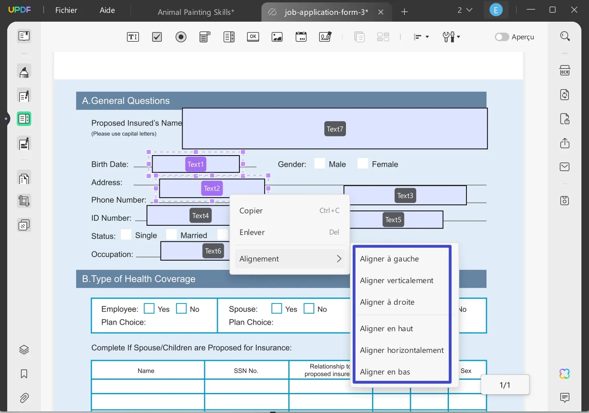Select the job-application-form-3 tab

tap(326, 12)
